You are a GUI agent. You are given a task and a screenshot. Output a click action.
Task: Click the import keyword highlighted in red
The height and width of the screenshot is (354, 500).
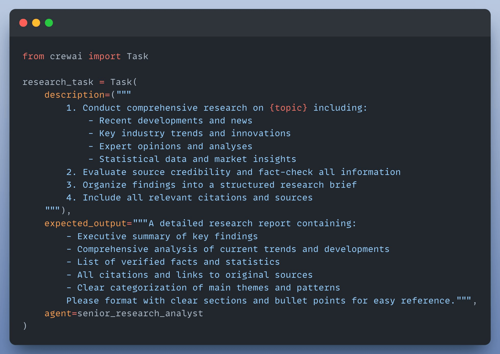(x=105, y=56)
